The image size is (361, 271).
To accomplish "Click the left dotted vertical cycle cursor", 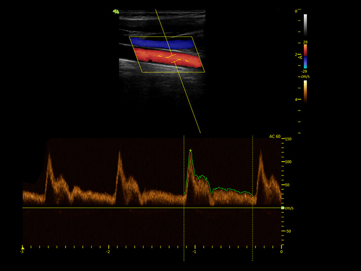I will 184,198.
